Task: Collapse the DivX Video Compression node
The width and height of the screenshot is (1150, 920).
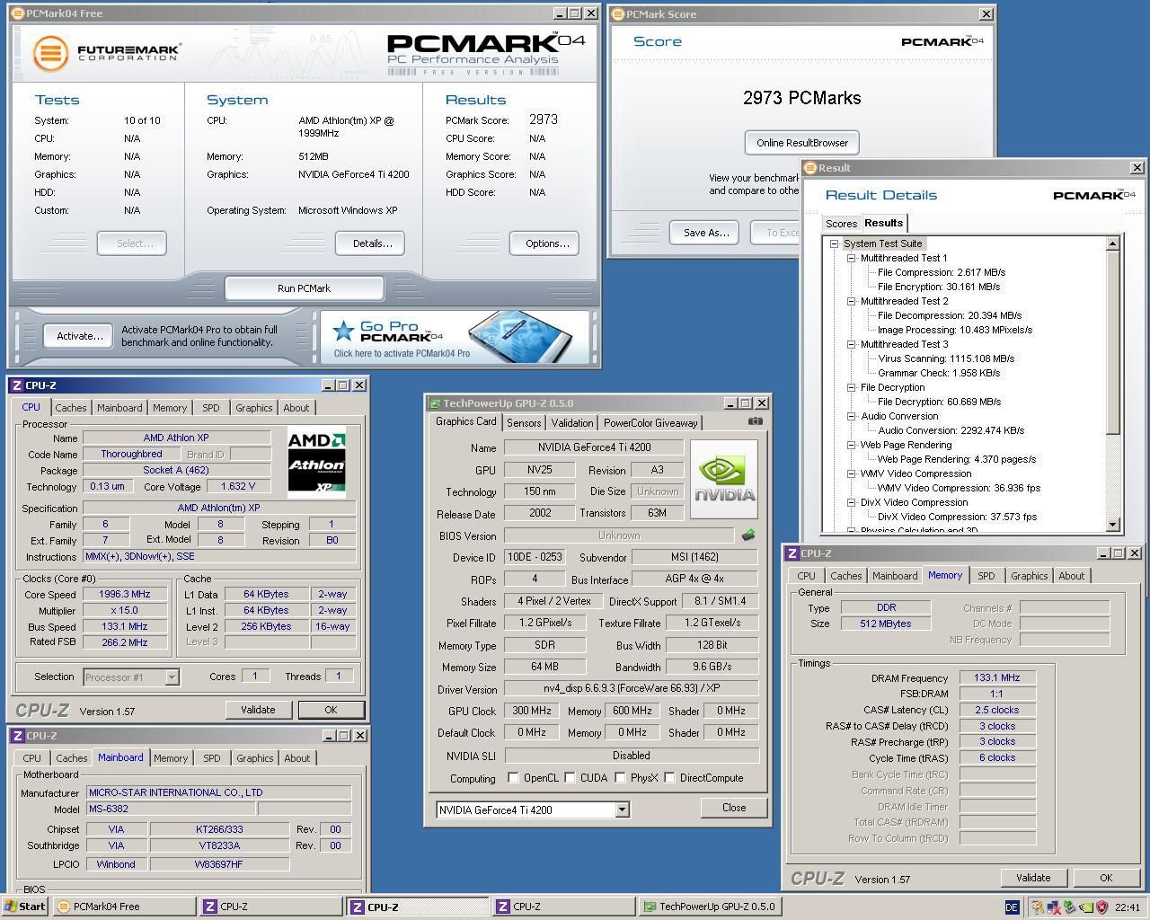Action: tap(851, 502)
